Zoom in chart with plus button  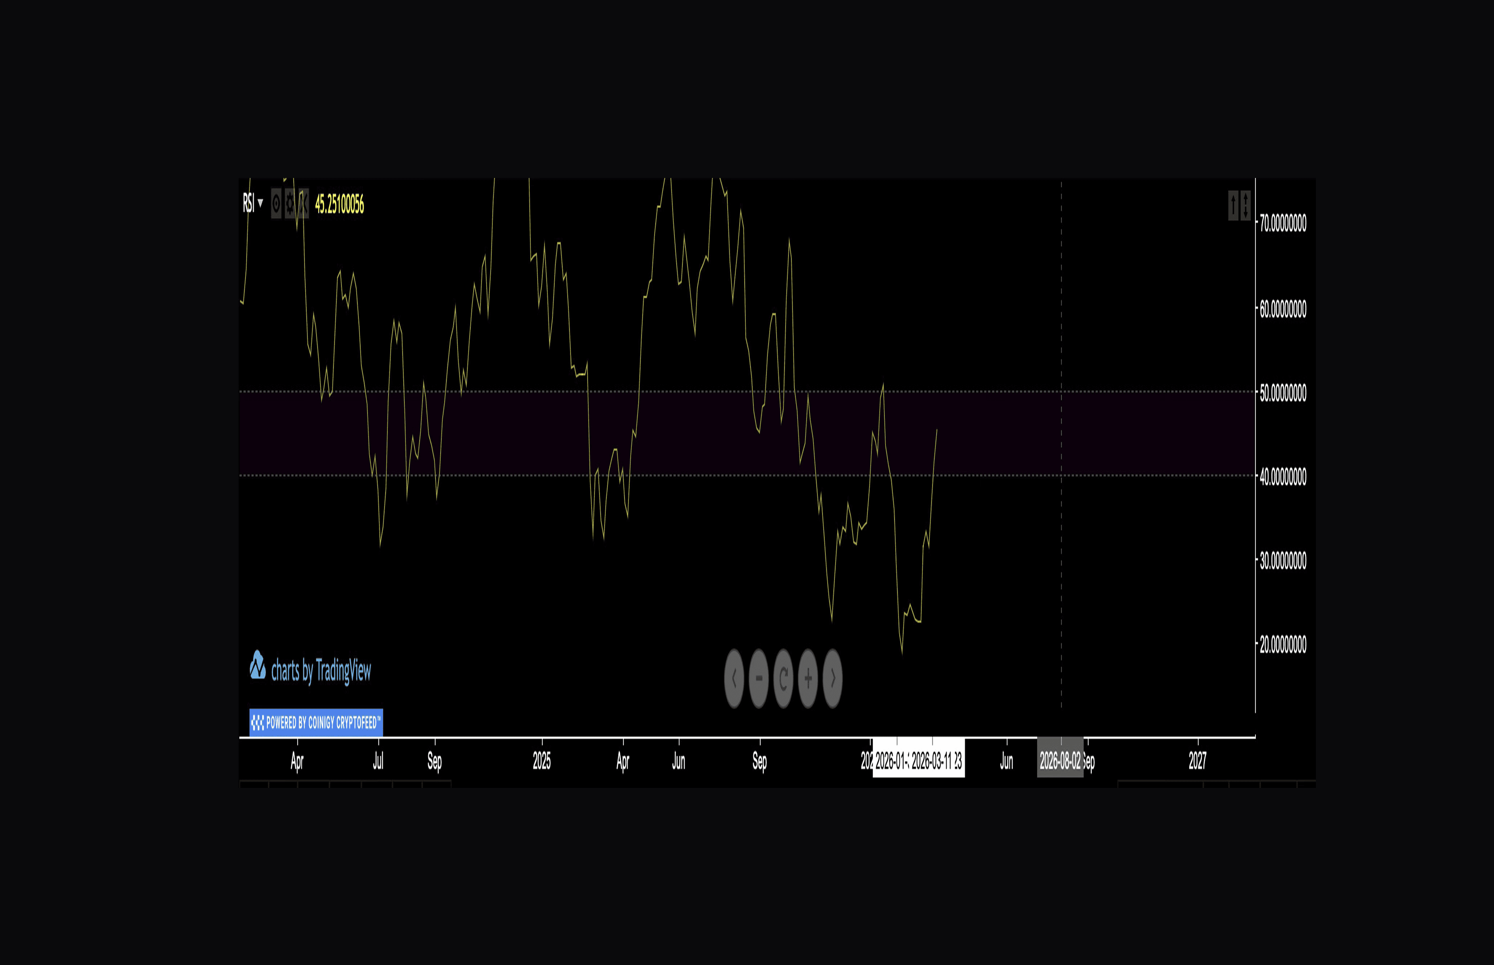(808, 678)
